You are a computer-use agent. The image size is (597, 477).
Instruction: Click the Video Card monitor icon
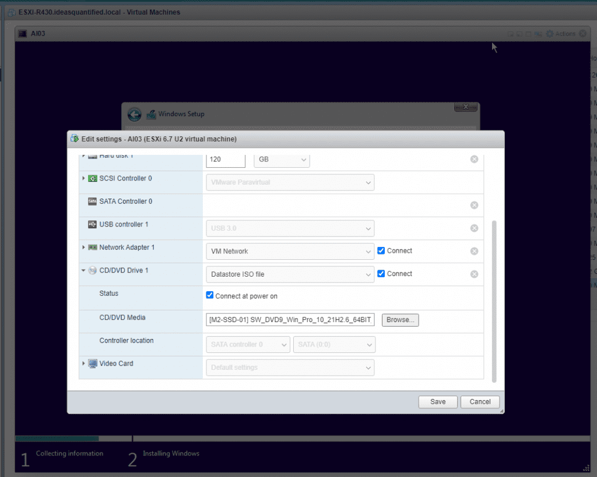[x=93, y=363]
